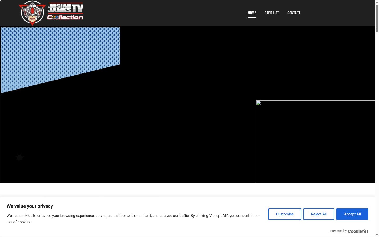The width and height of the screenshot is (379, 237).
Task: Open the Contact page
Action: [294, 13]
